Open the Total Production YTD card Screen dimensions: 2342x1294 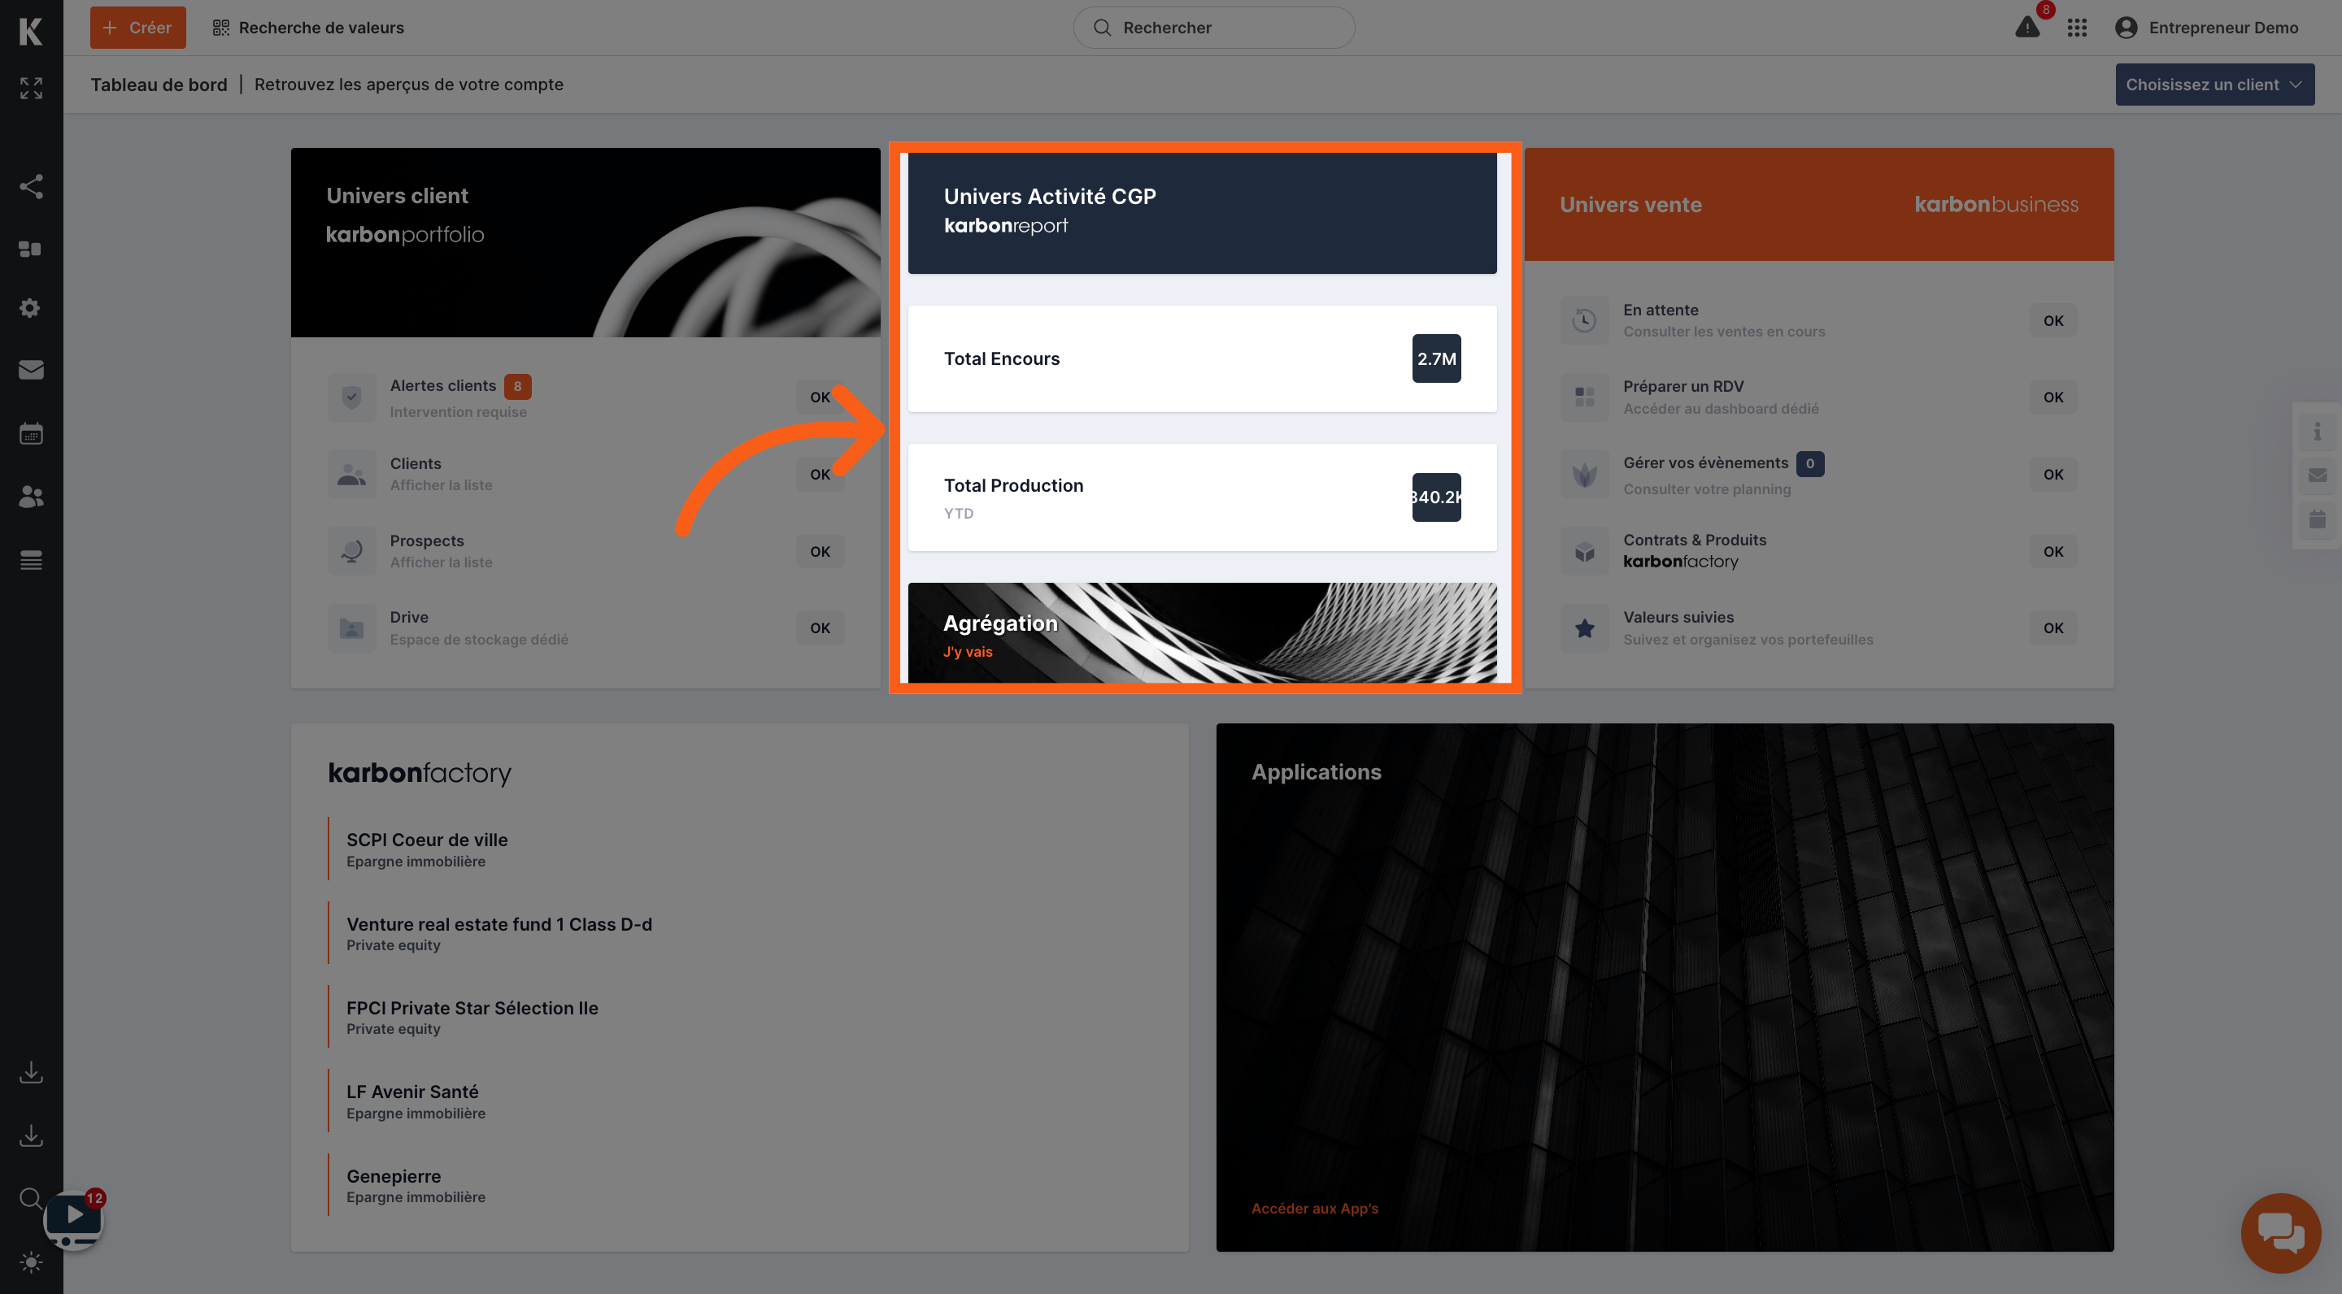pyautogui.click(x=1202, y=497)
